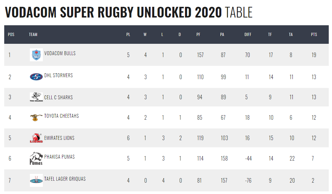Click the DHL Stormers logo

pos(36,77)
